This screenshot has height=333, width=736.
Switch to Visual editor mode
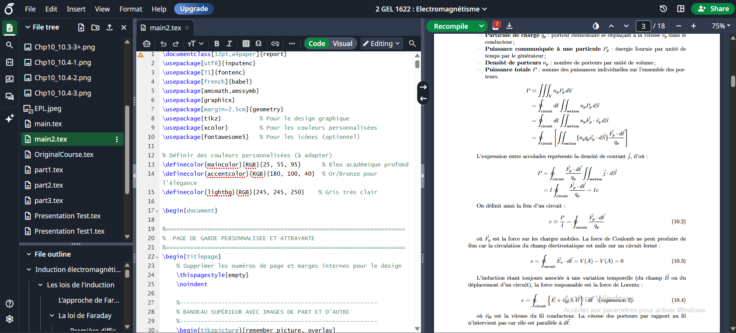342,43
